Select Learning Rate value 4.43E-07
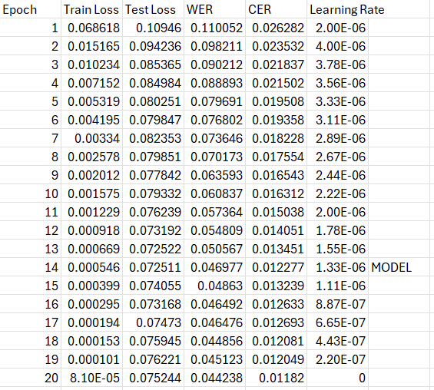This screenshot has width=434, height=390. pyautogui.click(x=337, y=341)
